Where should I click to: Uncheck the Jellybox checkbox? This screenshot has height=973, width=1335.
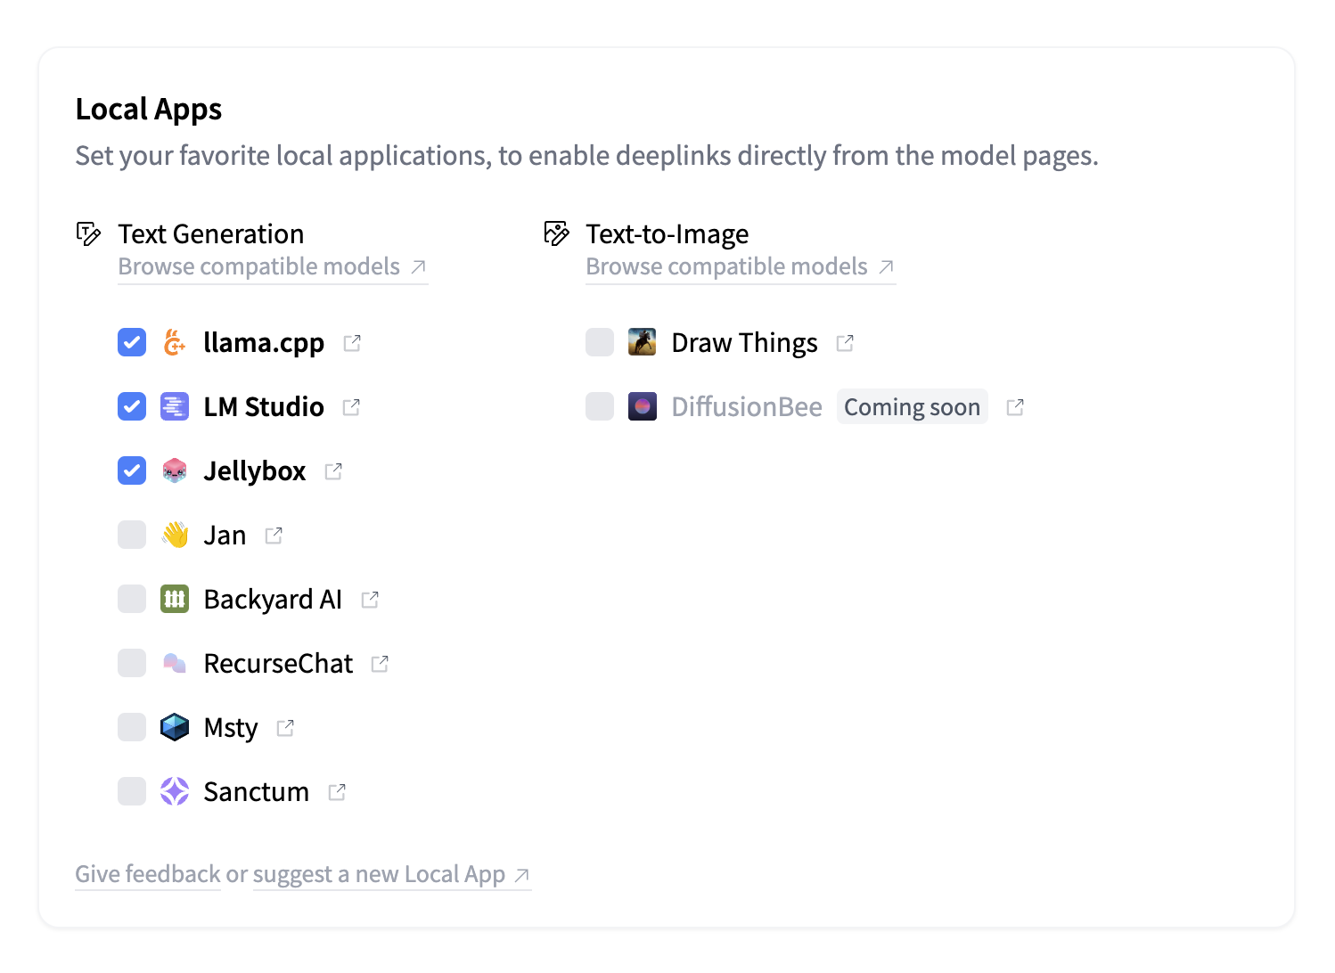(132, 470)
